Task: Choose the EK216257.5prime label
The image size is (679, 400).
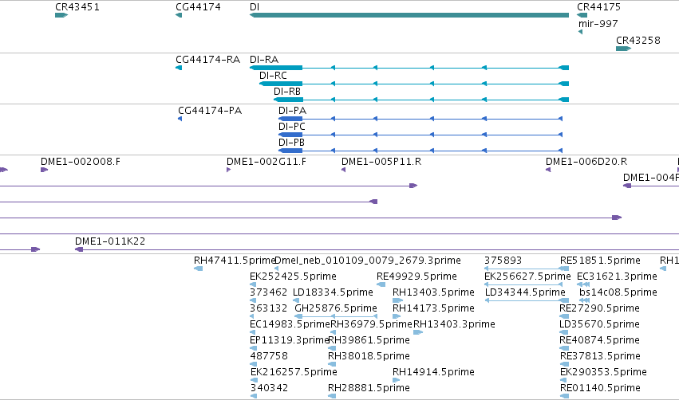Action: pyautogui.click(x=294, y=372)
